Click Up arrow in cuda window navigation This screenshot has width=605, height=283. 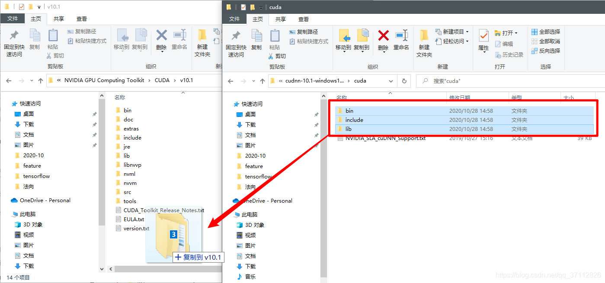(x=263, y=81)
